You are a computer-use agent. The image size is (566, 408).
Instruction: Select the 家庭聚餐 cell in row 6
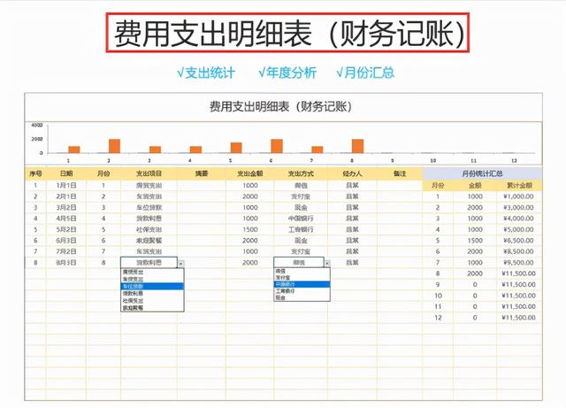tap(149, 241)
